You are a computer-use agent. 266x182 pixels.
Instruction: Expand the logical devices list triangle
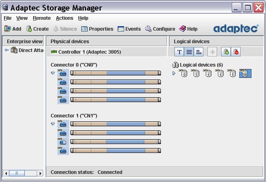pyautogui.click(x=174, y=73)
